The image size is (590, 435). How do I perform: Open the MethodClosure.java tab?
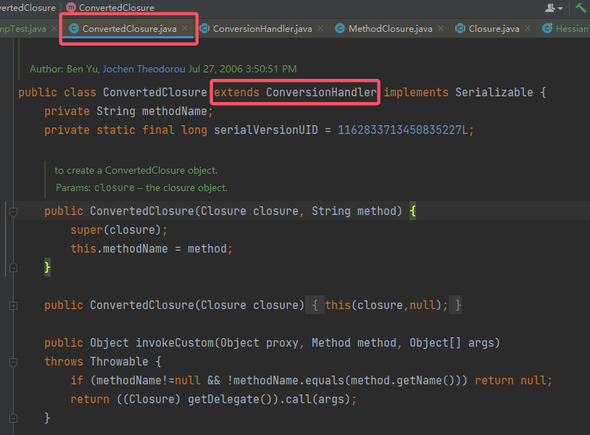point(390,28)
